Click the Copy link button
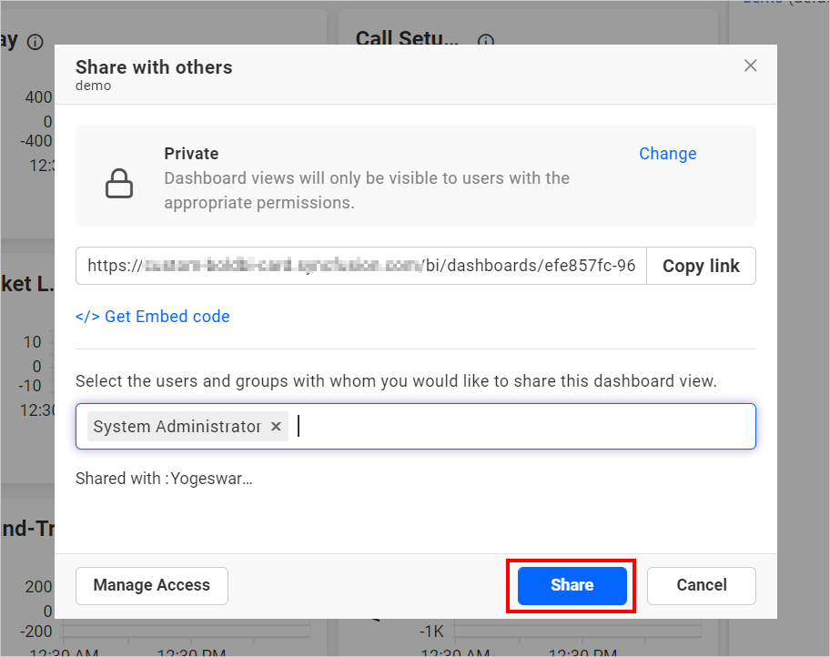Viewport: 830px width, 657px height. point(701,265)
